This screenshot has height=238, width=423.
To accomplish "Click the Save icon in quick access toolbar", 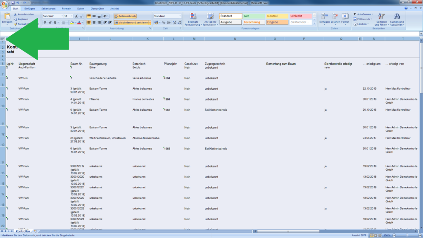I will click(13, 3).
